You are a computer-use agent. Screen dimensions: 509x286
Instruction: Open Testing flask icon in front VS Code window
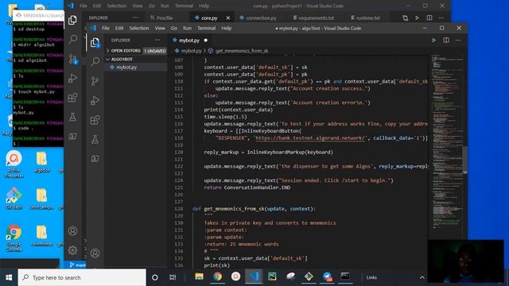(x=95, y=140)
